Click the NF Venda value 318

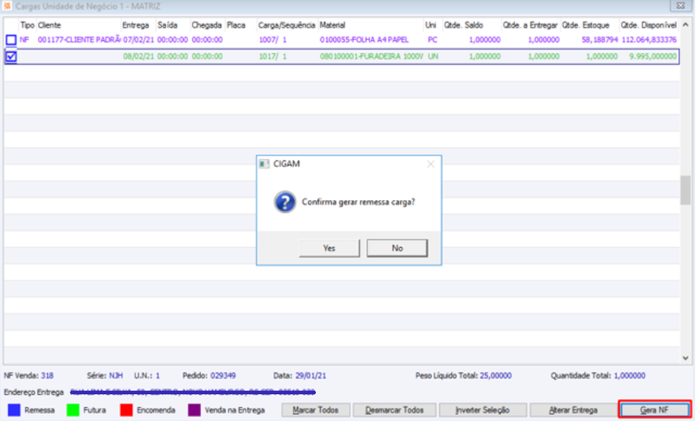click(47, 376)
